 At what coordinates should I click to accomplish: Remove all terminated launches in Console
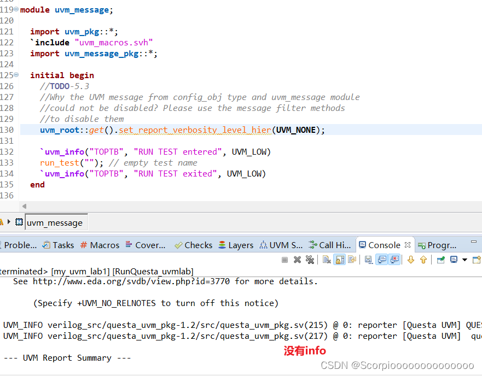tap(310, 259)
